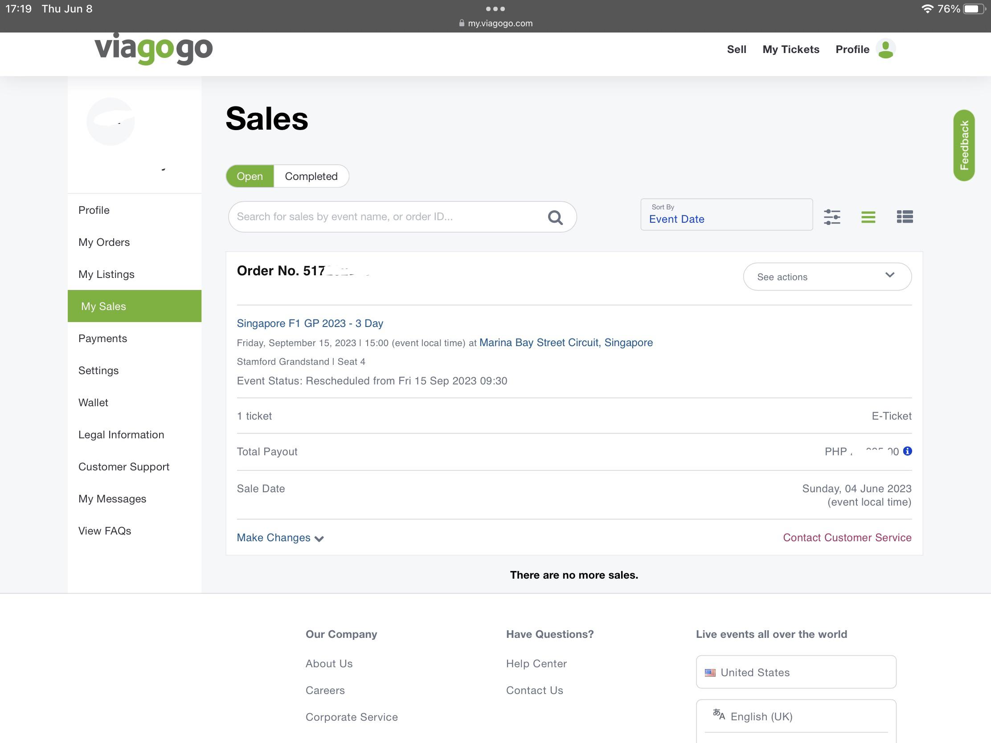Image resolution: width=991 pixels, height=743 pixels.
Task: Open My Listings in sidebar
Action: 106,274
